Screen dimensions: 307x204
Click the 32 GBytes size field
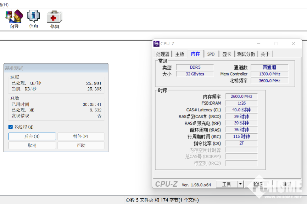click(195, 74)
